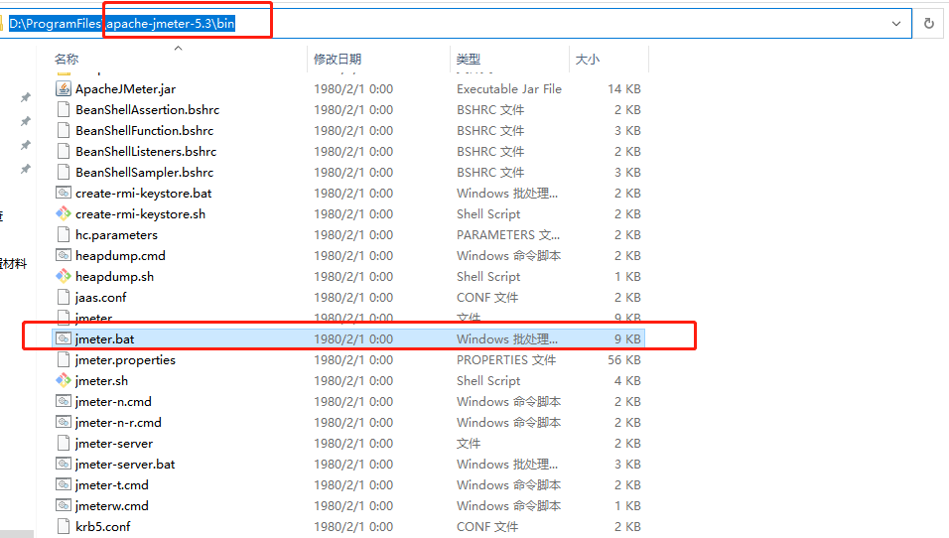Viewport: 949px width, 538px height.
Task: Click the 4 KB size of jmeter.sh
Action: [x=627, y=380]
